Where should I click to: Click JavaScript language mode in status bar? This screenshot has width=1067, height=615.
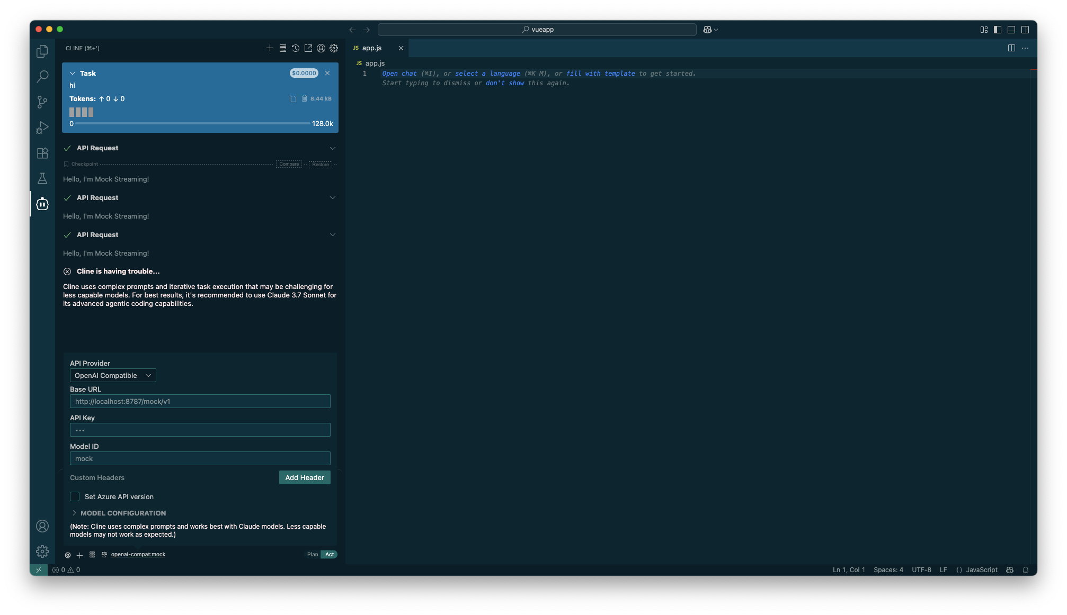[x=981, y=570]
